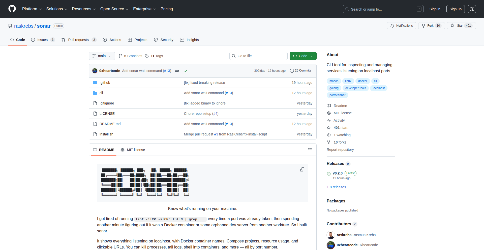This screenshot has width=484, height=250.
Task: Open the sonar repository name link
Action: pos(44,26)
